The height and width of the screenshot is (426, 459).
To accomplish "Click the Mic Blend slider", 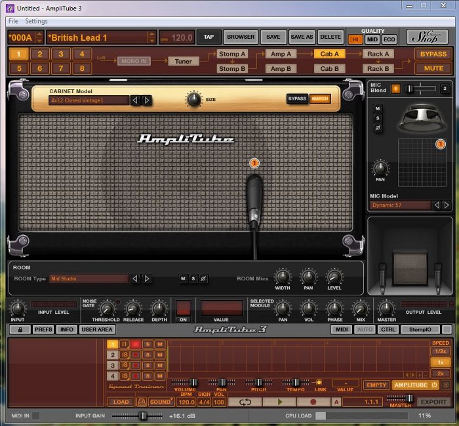I will (420, 89).
